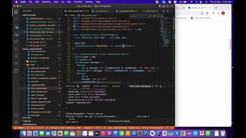Click the Chrome page vertical scrollbar

[x=230, y=44]
